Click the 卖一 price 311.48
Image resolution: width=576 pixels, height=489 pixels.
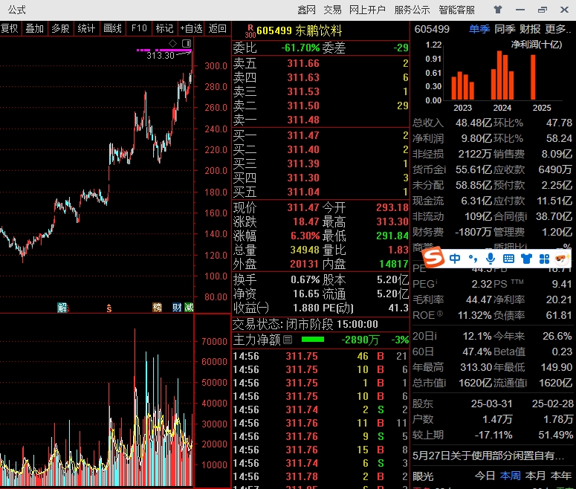click(303, 120)
